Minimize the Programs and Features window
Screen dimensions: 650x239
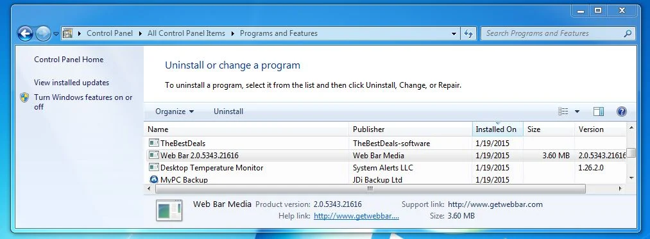[x=580, y=11]
